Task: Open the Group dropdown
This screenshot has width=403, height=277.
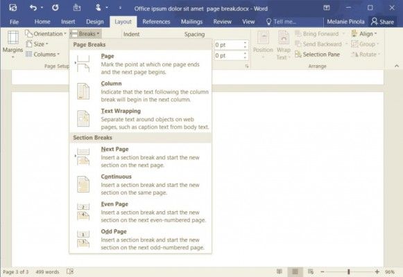Action: (x=365, y=44)
